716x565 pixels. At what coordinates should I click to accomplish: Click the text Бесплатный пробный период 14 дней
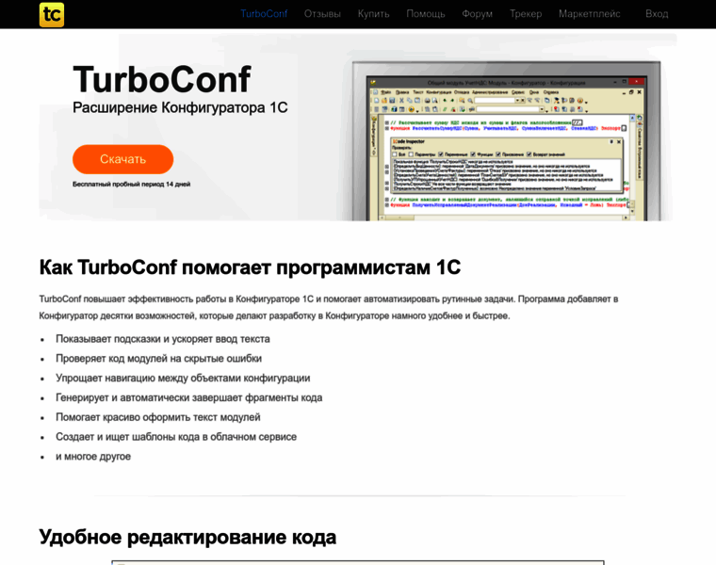coord(132,185)
